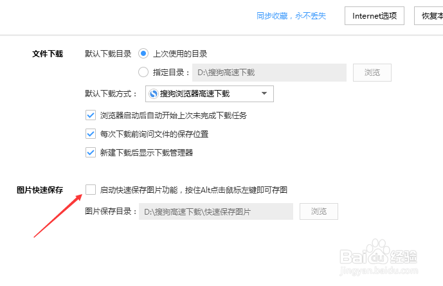Select the 指定目录 radio button
Viewport: 443px width, 286px height.
[x=143, y=72]
